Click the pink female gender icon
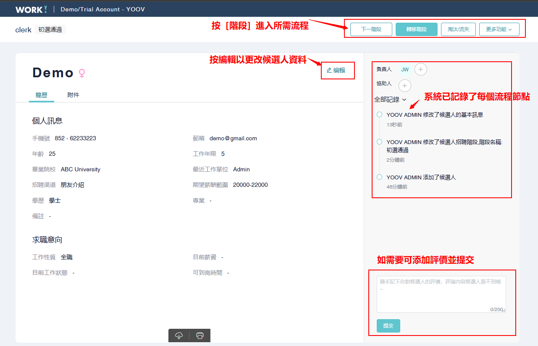Image resolution: width=538 pixels, height=346 pixels. (82, 73)
